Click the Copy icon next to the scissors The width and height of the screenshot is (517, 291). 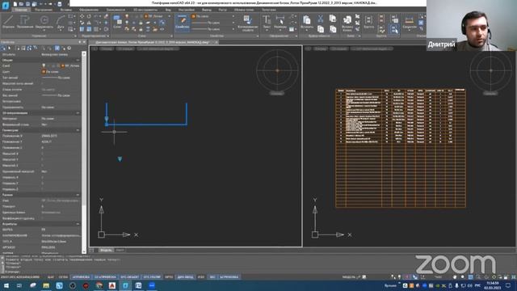coord(333,19)
